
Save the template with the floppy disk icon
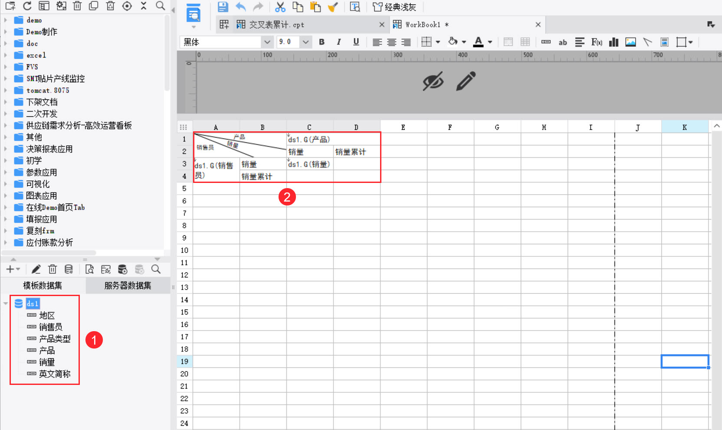coord(223,7)
